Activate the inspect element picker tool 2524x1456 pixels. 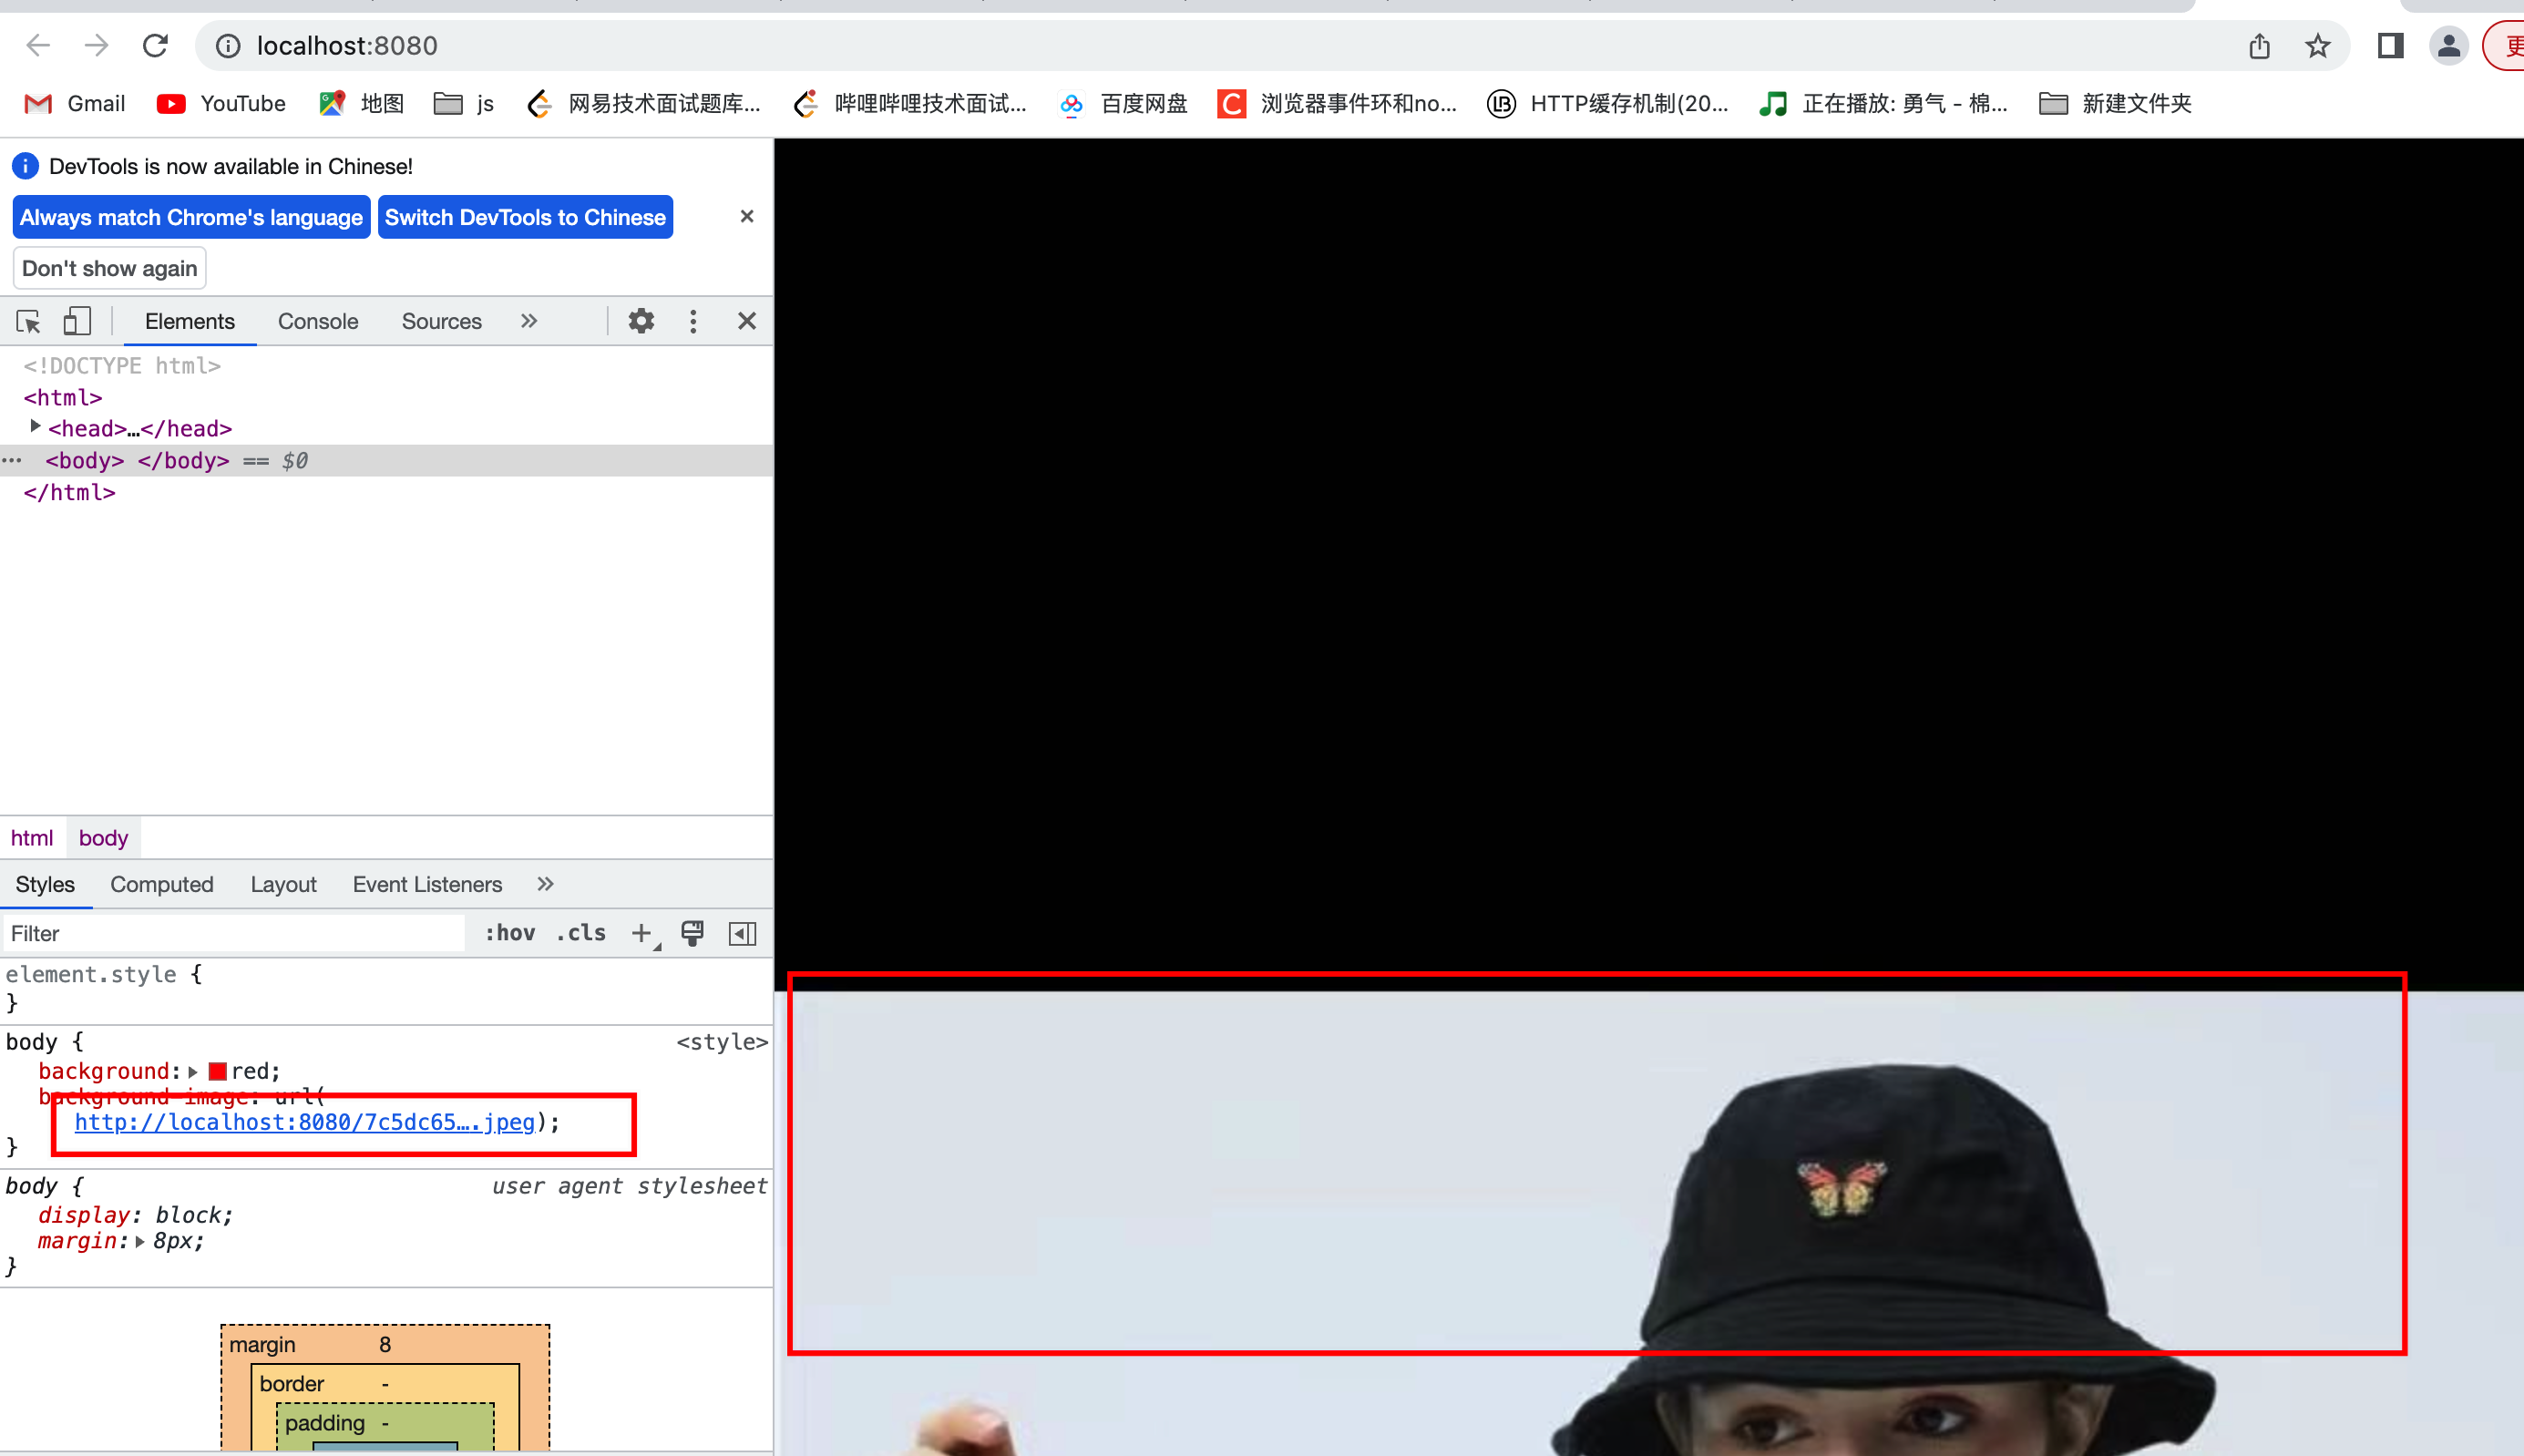pos(28,321)
